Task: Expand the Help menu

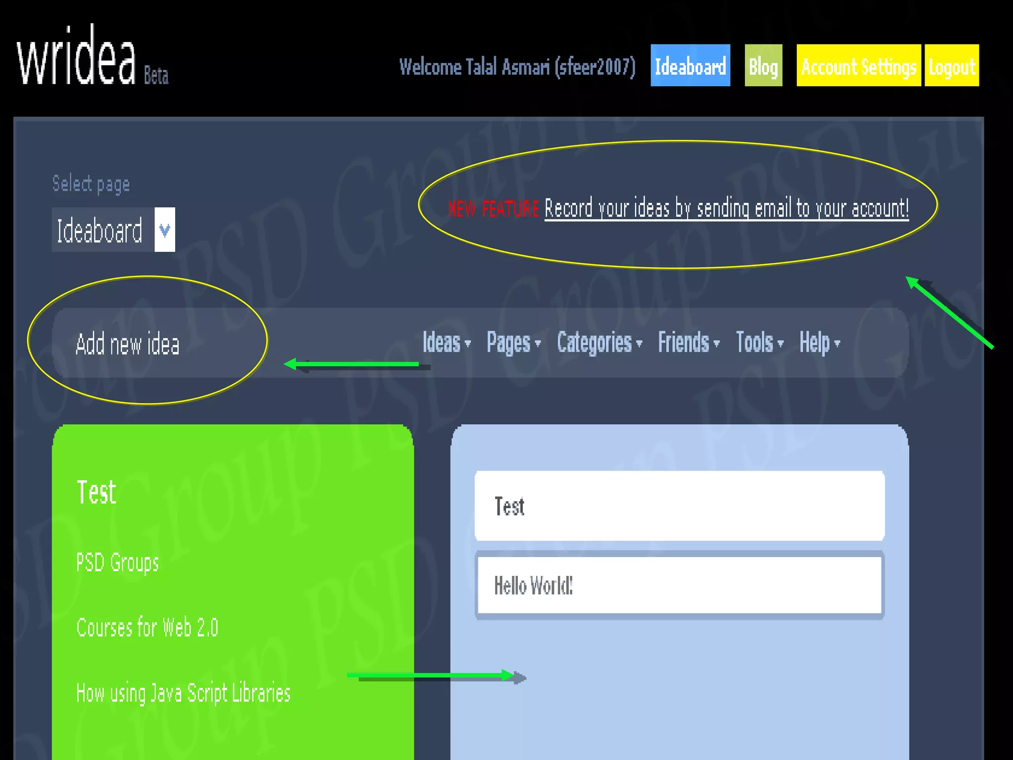Action: [x=819, y=342]
